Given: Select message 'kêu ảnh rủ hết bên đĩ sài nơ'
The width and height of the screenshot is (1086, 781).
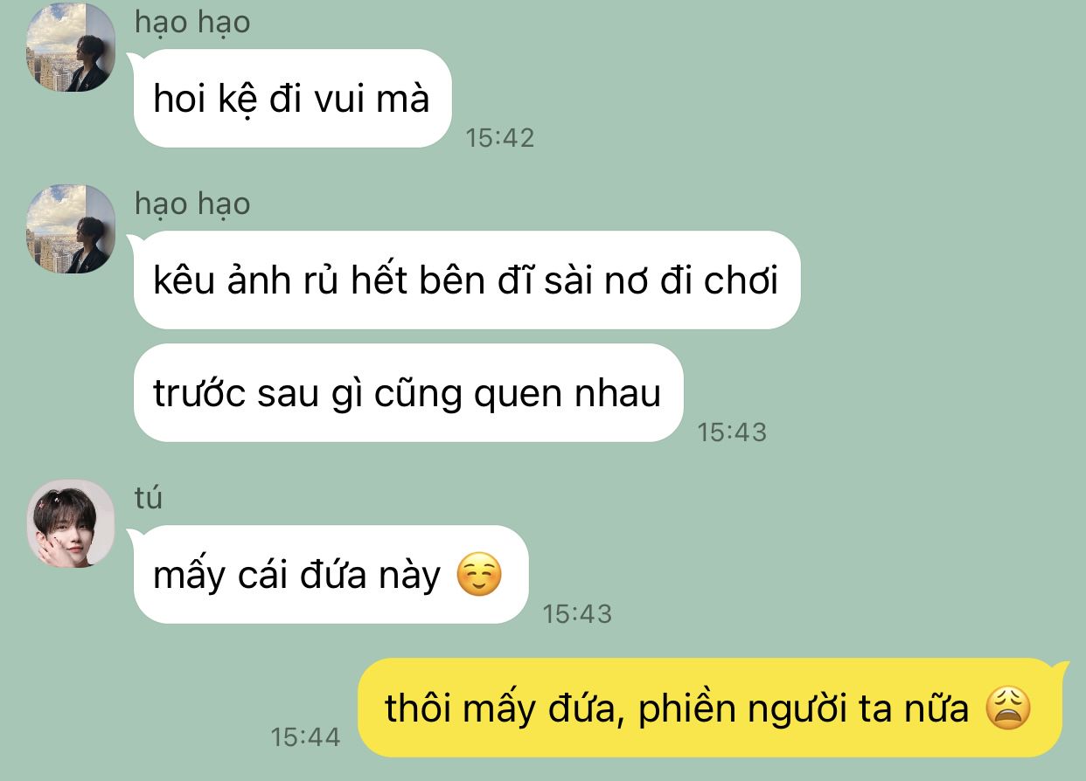Looking at the screenshot, I should click(467, 280).
